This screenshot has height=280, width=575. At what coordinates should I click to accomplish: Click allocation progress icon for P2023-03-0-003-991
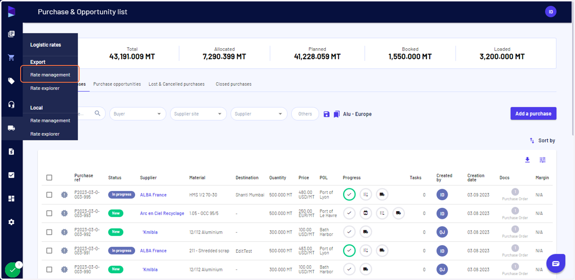[x=366, y=250]
